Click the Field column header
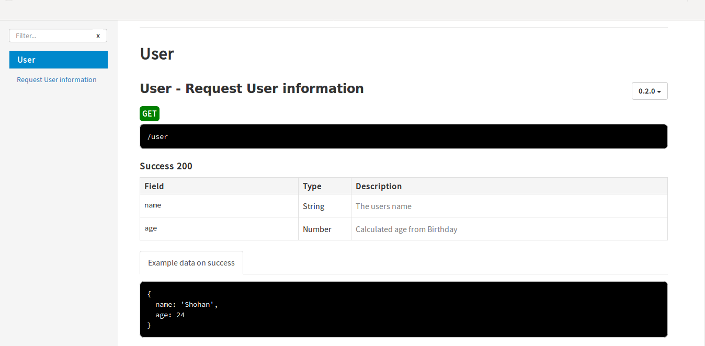The height and width of the screenshot is (346, 705). point(219,186)
